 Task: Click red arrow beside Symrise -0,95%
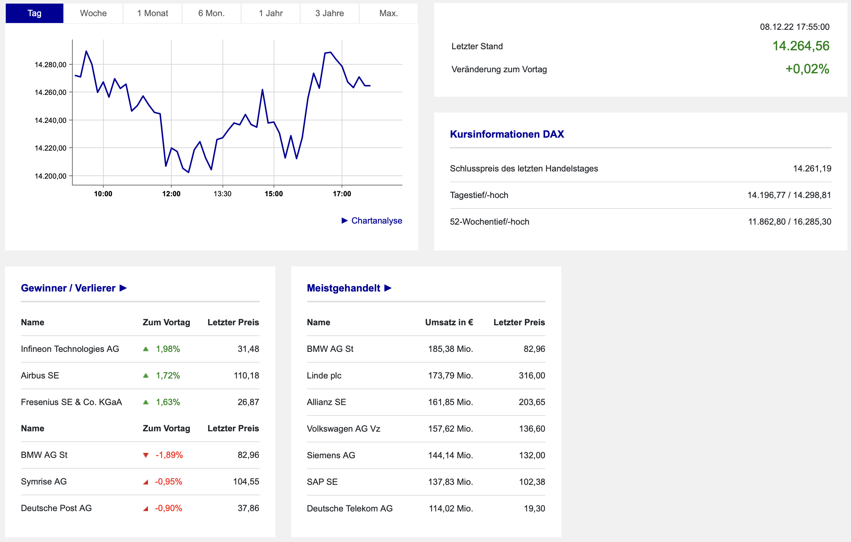tap(146, 482)
